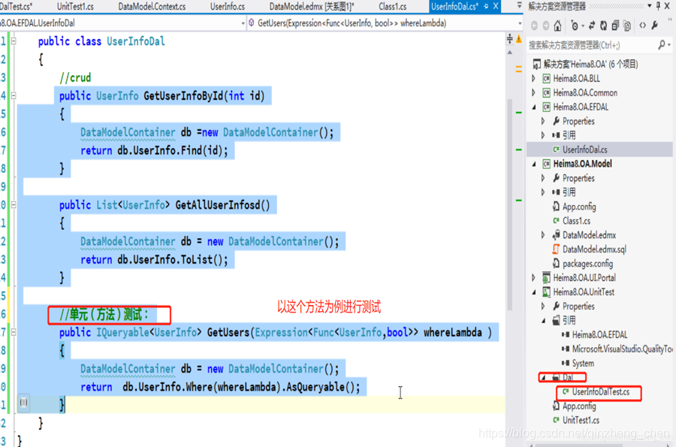
Task: Click the View Code angle-brackets icon
Action: 641,26
